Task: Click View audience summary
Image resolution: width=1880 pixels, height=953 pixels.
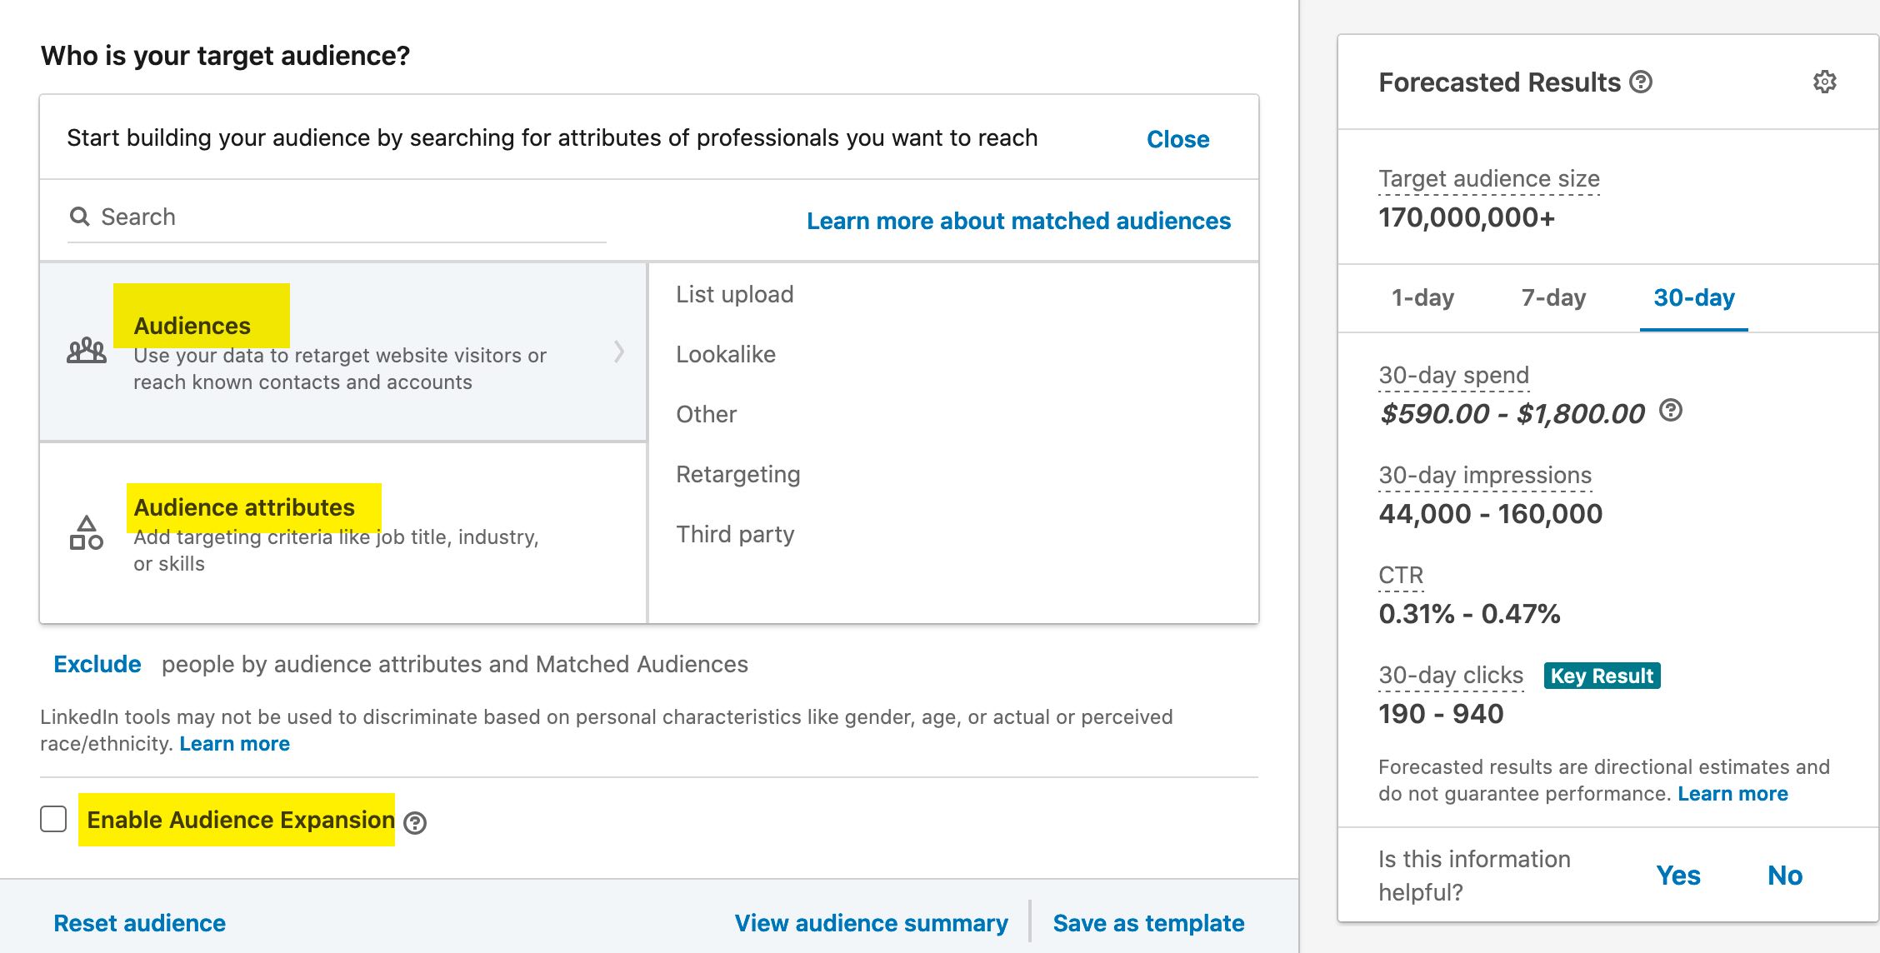Action: (871, 922)
